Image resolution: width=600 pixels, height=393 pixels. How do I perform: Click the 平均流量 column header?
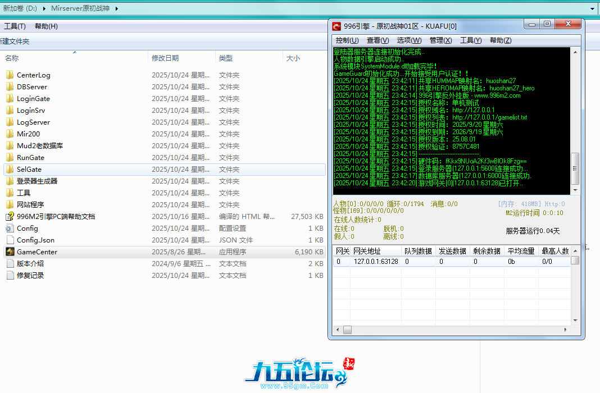(520, 251)
